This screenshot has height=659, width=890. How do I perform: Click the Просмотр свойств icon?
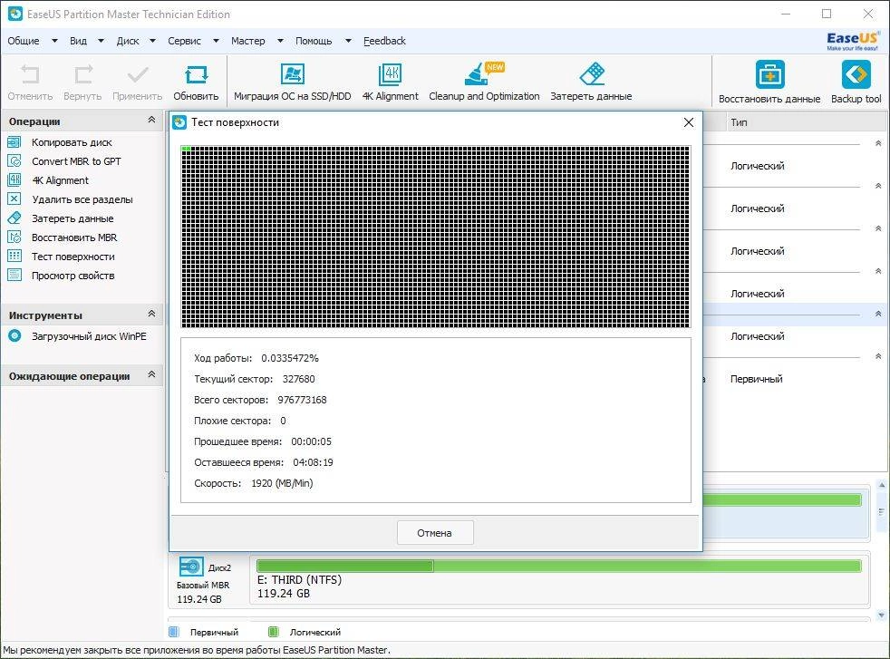[x=15, y=276]
